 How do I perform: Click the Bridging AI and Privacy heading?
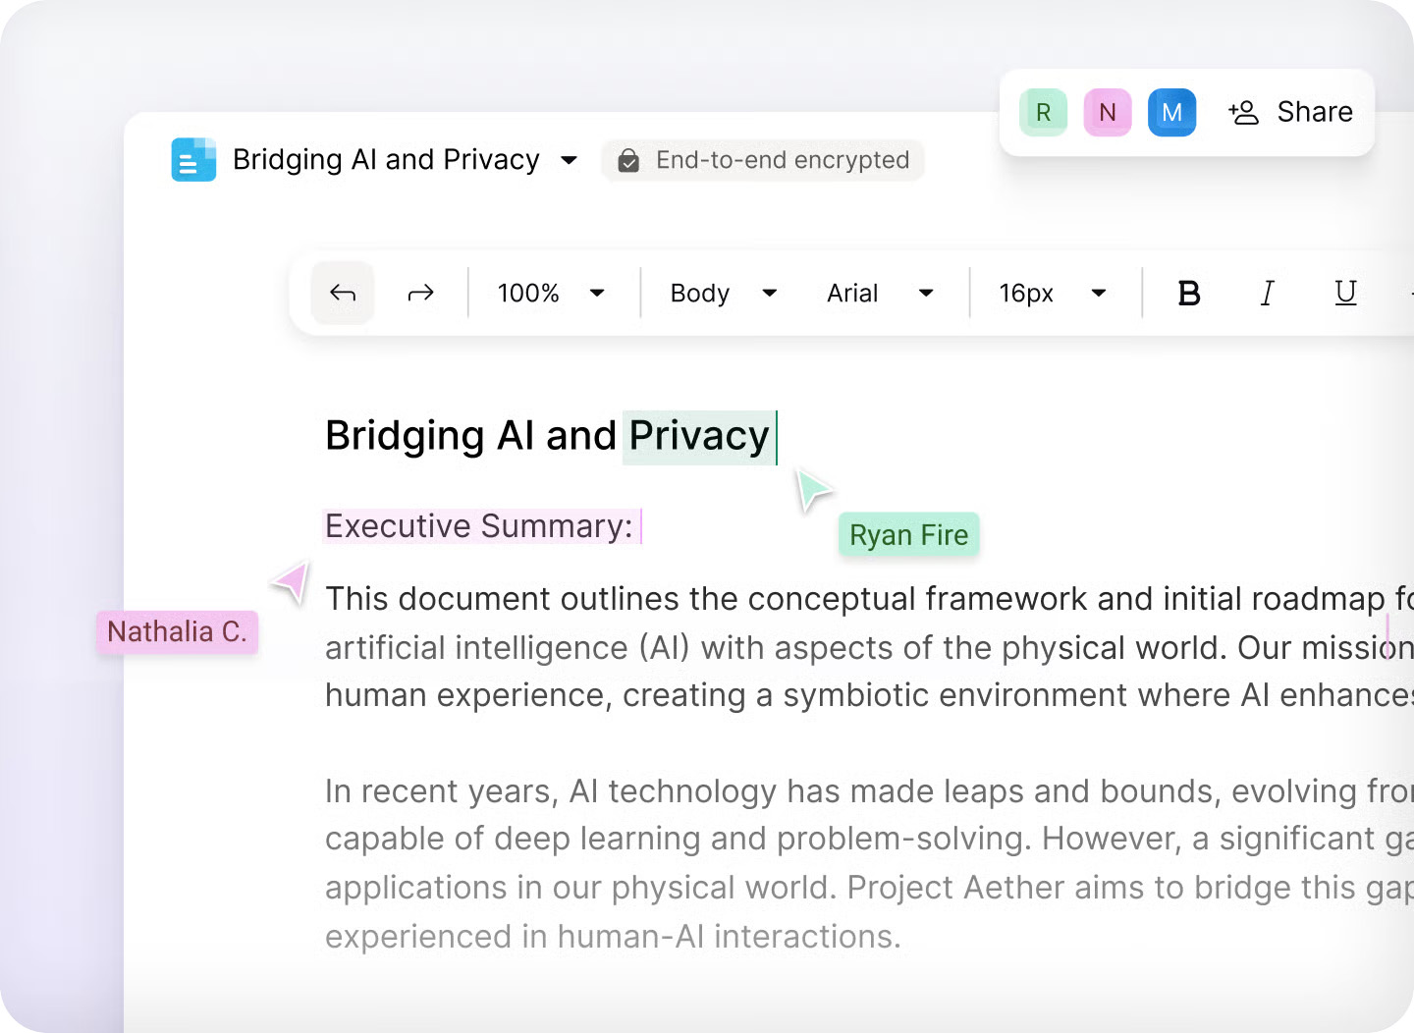pos(547,436)
